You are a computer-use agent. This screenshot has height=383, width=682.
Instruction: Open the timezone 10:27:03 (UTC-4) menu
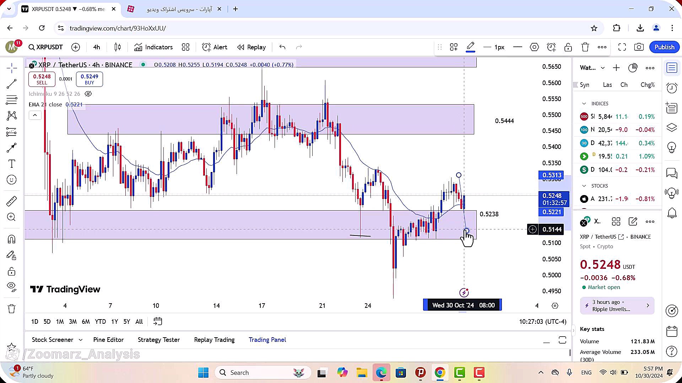[542, 322]
